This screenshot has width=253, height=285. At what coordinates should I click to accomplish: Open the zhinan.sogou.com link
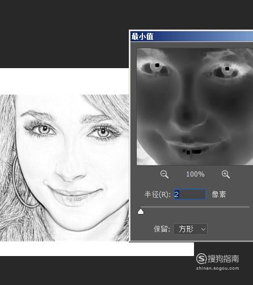[217, 268]
